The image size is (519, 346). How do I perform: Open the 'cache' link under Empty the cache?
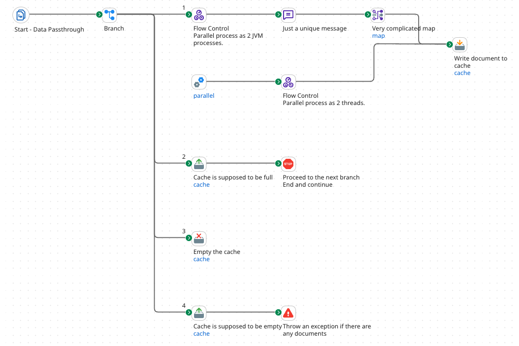point(201,260)
